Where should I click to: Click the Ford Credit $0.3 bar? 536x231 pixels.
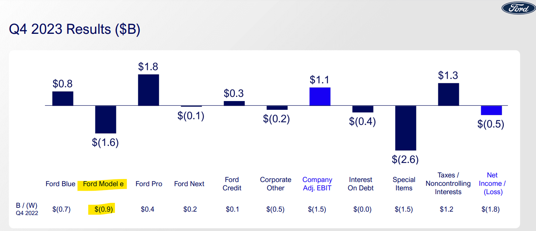(x=234, y=103)
